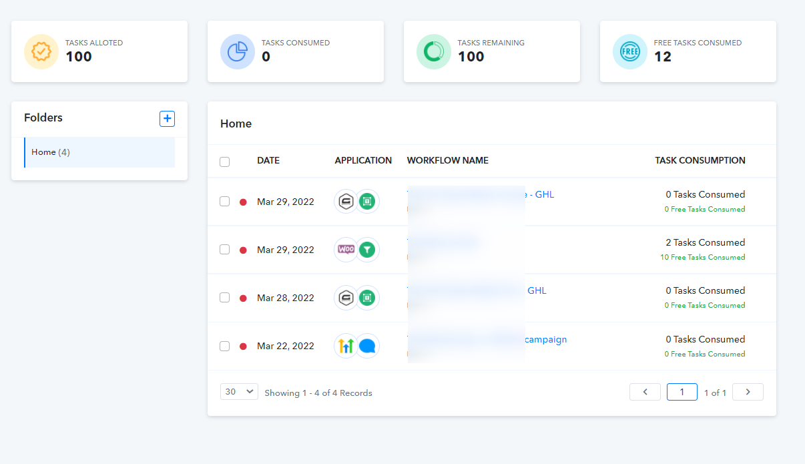Tick the select-all checkbox in table header

[225, 162]
